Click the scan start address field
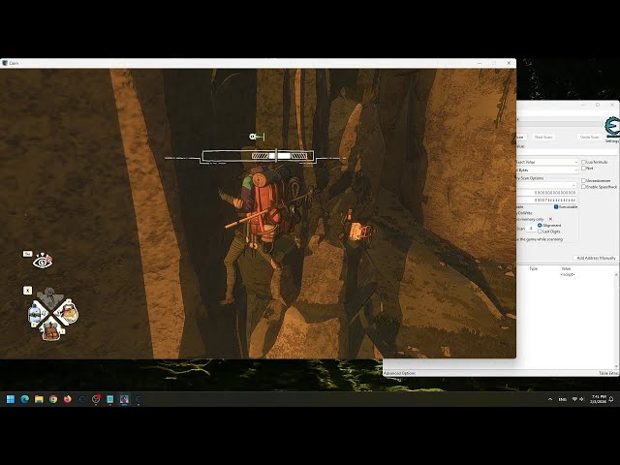 546,193
